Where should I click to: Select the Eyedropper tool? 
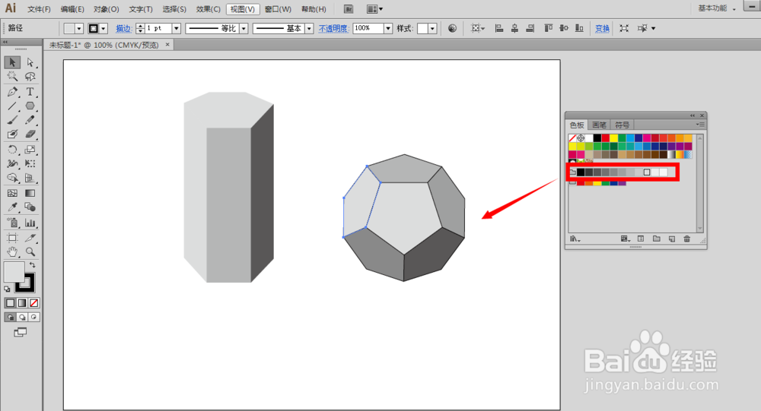coord(12,207)
